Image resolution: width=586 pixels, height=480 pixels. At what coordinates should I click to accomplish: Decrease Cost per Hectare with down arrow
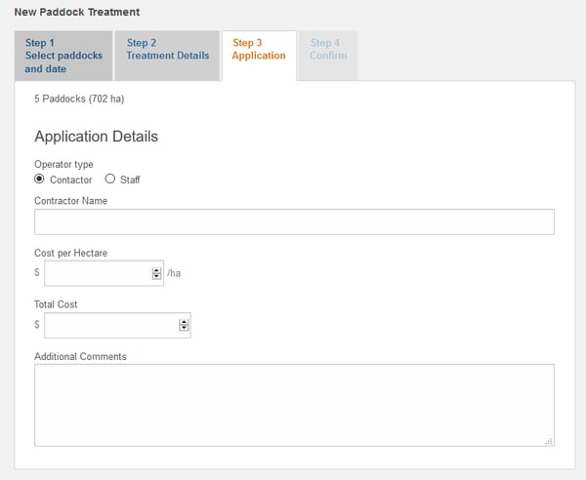(x=156, y=277)
